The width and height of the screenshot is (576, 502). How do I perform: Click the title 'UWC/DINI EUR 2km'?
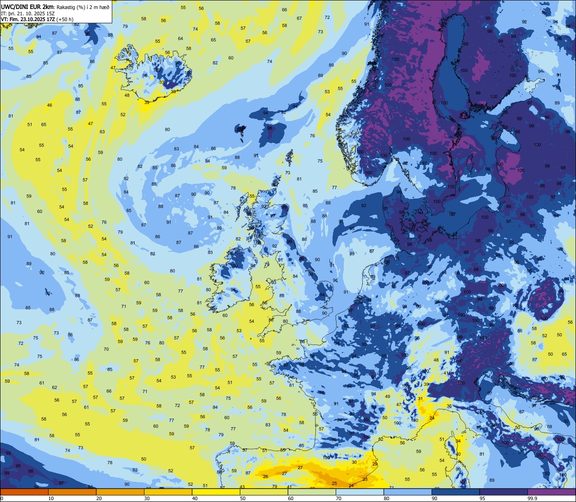coord(27,6)
